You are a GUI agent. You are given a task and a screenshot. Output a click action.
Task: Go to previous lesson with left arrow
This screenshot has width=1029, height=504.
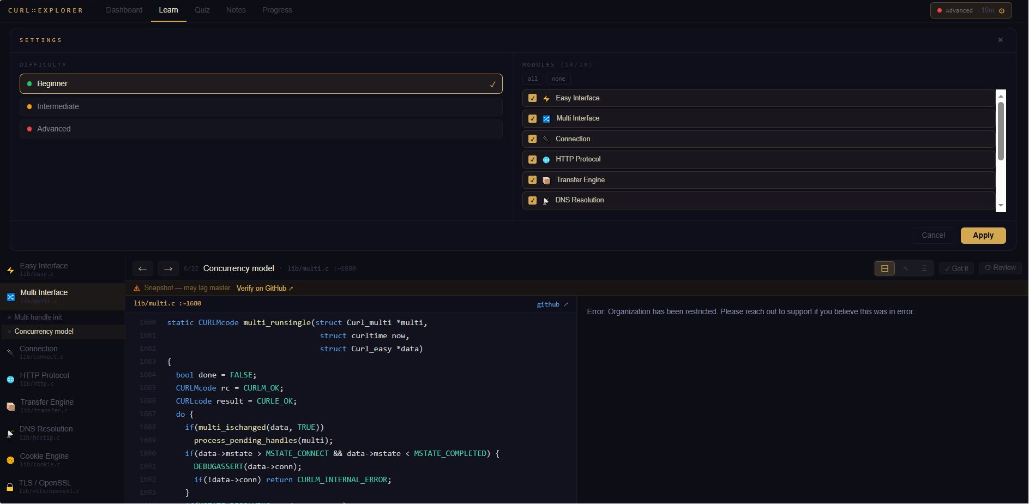pyautogui.click(x=142, y=268)
